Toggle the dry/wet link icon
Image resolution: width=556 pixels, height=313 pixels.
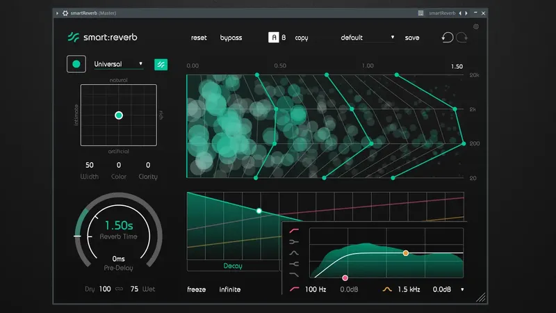point(119,289)
